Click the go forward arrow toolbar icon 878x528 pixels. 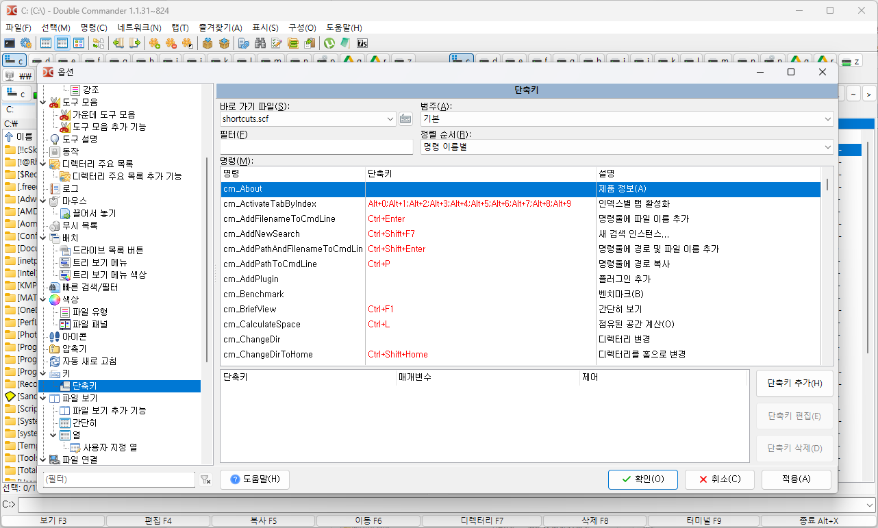point(135,43)
